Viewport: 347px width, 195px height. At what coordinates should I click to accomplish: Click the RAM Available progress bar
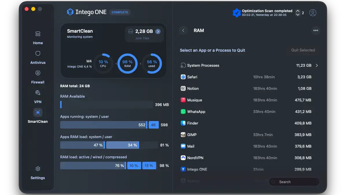106,105
